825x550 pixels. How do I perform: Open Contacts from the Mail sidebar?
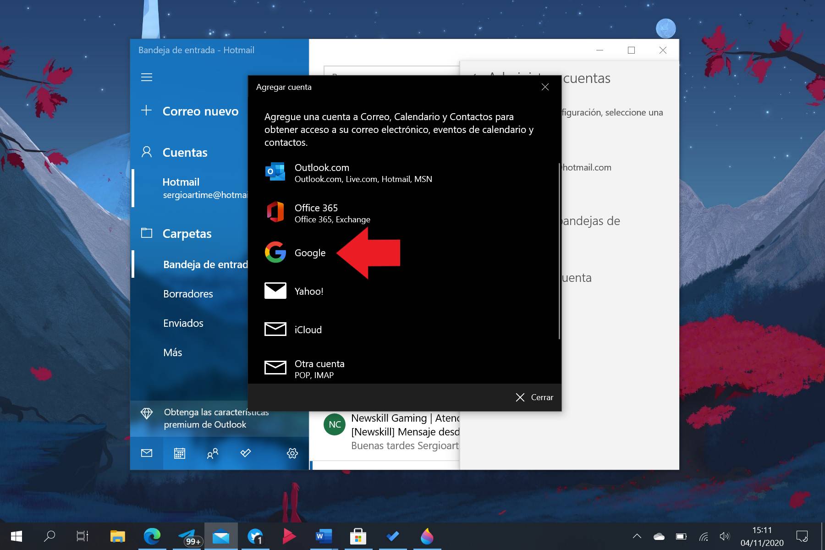pos(212,453)
